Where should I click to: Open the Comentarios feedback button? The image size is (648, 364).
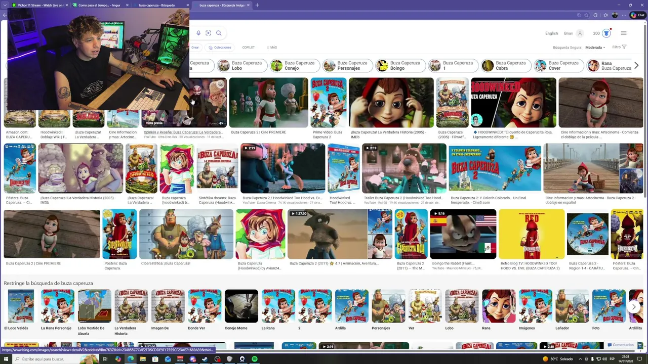click(620, 345)
